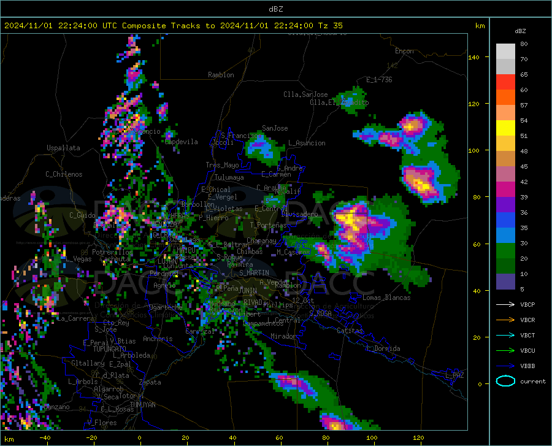Click the 60 km tick on bottom axis
Viewport: 552px width, 446px height.
click(279, 438)
